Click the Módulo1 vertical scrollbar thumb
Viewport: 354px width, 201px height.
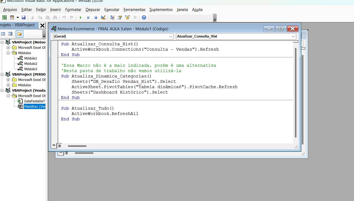click(296, 92)
